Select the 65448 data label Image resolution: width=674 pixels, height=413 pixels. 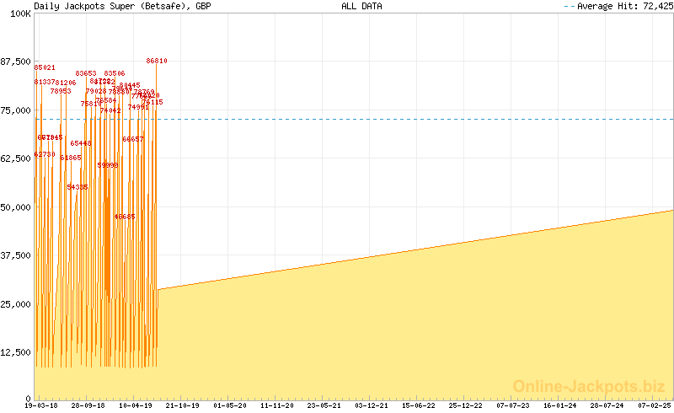coord(81,143)
